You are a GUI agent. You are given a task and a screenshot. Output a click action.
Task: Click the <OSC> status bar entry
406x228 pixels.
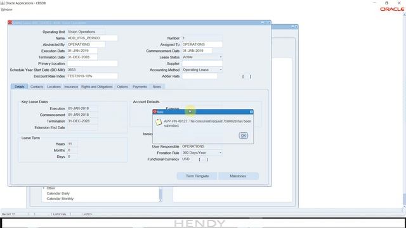point(88,214)
